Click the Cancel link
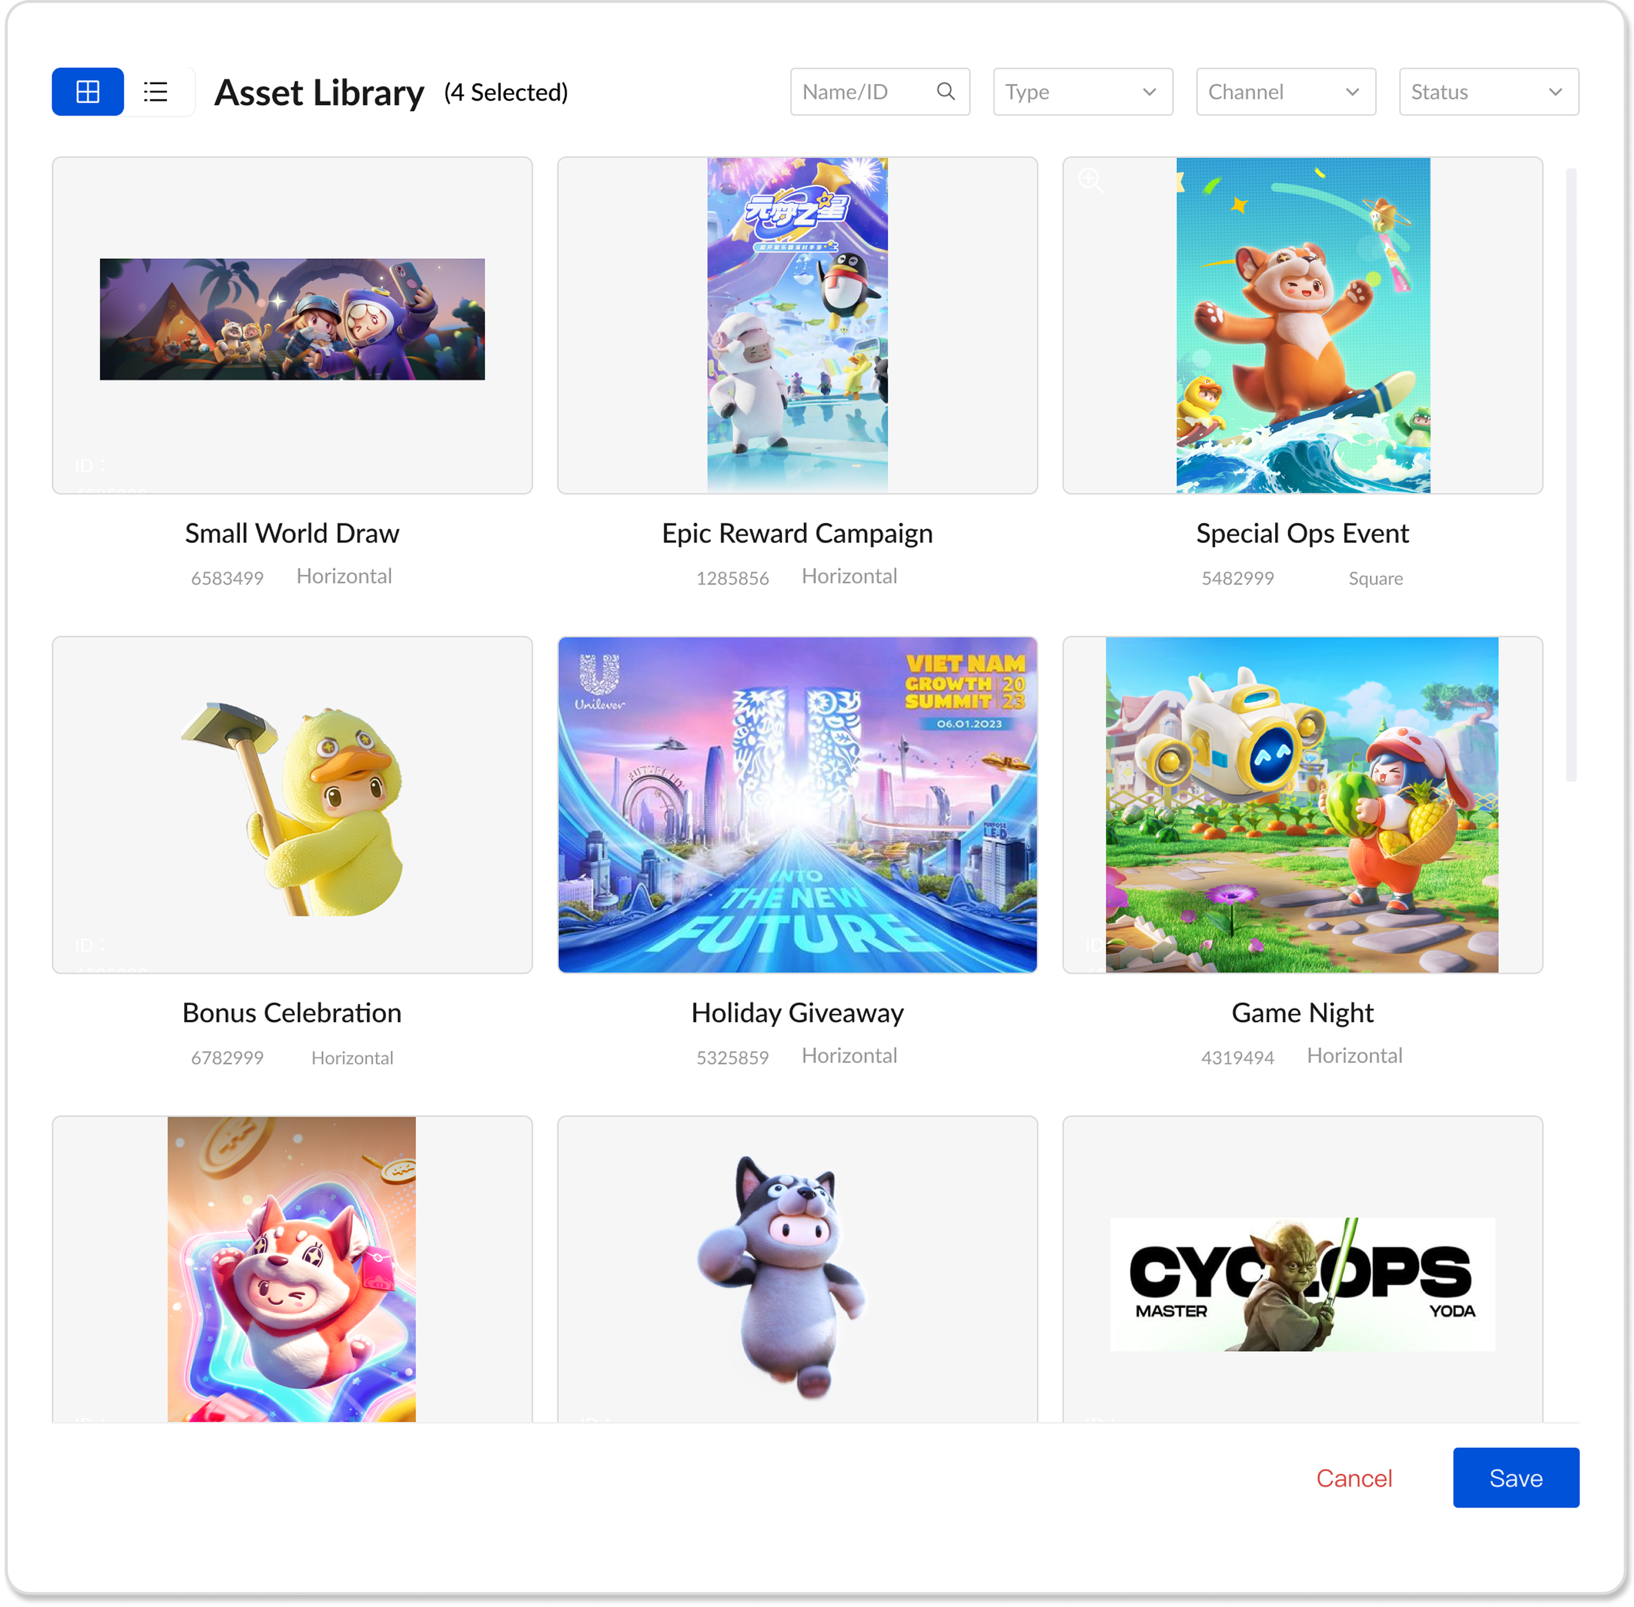 pos(1353,1478)
